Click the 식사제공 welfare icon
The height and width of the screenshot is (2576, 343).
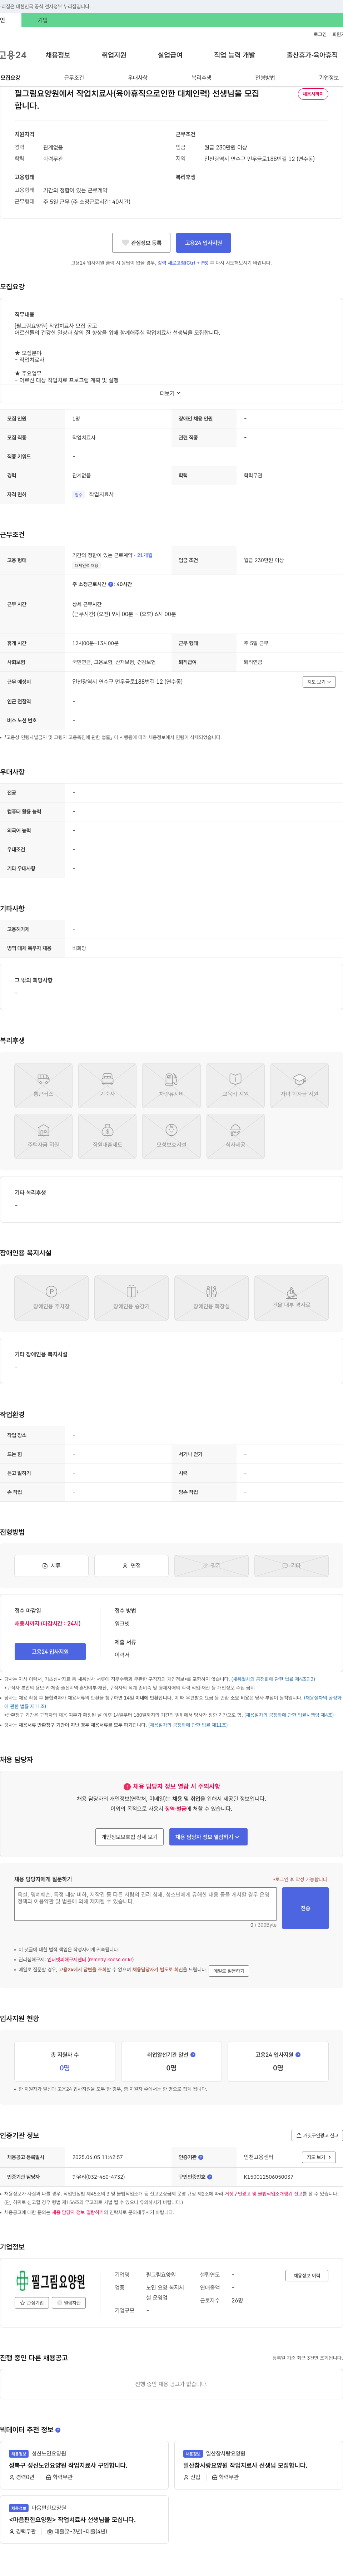pyautogui.click(x=235, y=1136)
